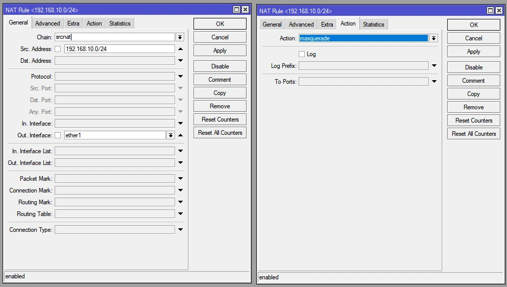Open Statistics tab in right window
The height and width of the screenshot is (287, 507).
(373, 25)
